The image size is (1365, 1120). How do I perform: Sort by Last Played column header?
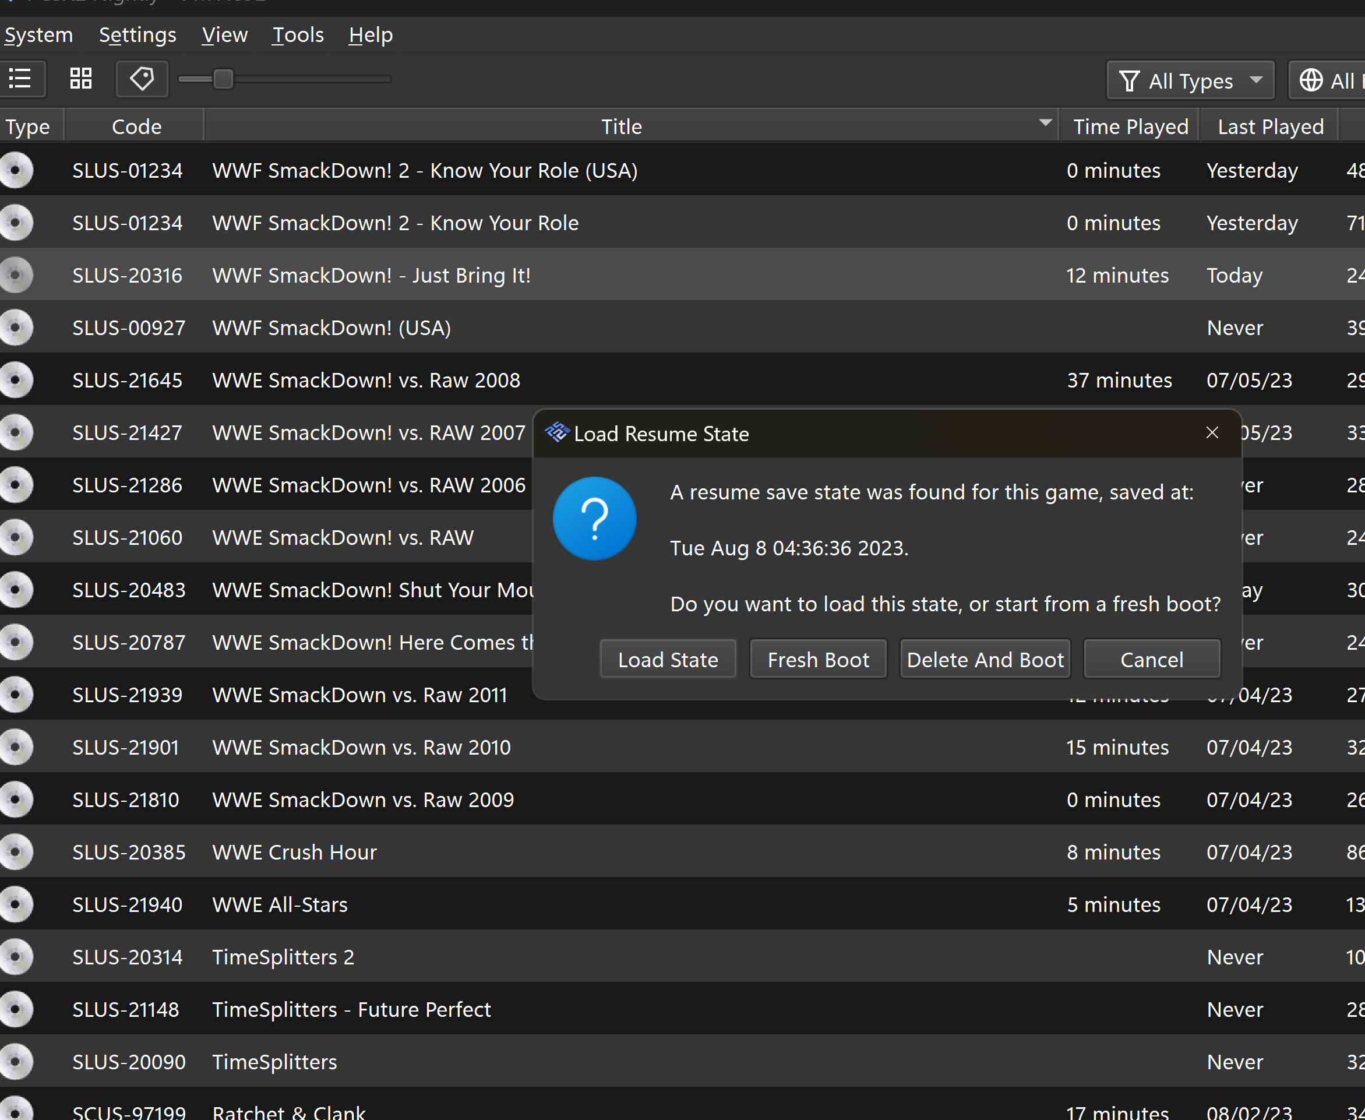1270,126
